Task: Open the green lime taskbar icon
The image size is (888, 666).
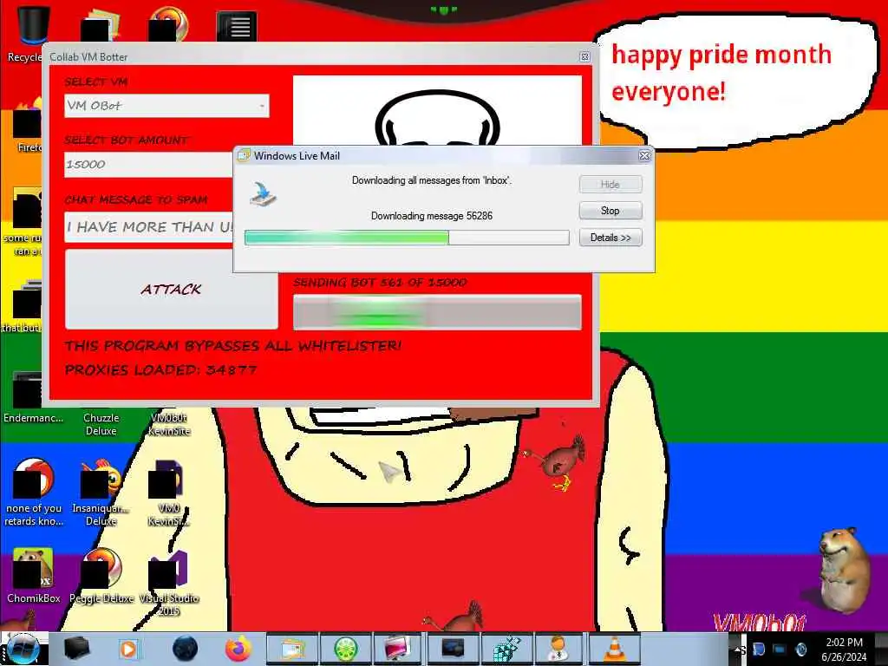Action: click(x=345, y=649)
